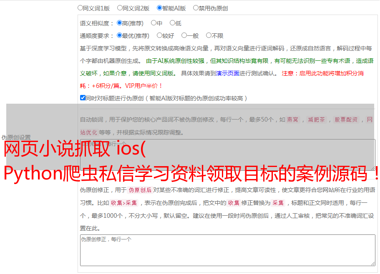Set 通顺度要求 to 较好
The width and height of the screenshot is (380, 274).
pos(159,35)
